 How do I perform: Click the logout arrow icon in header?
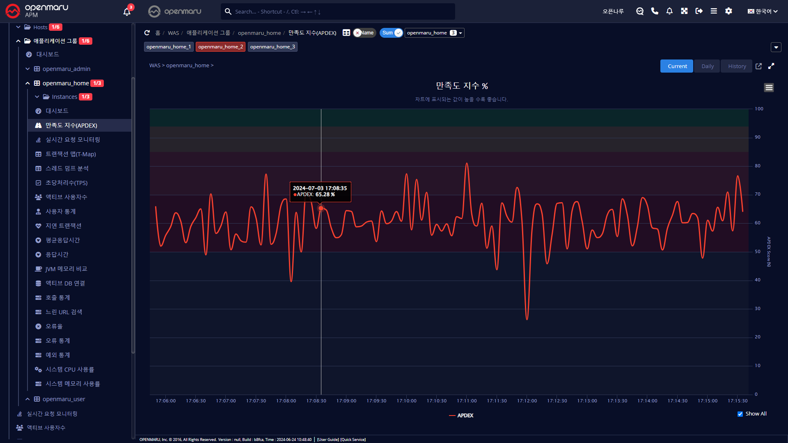click(x=699, y=11)
